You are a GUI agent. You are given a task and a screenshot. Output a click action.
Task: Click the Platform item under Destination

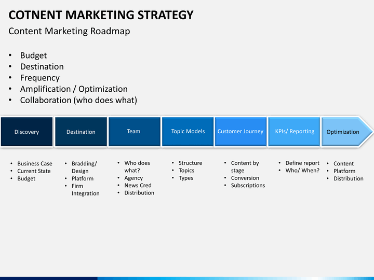[x=83, y=178]
